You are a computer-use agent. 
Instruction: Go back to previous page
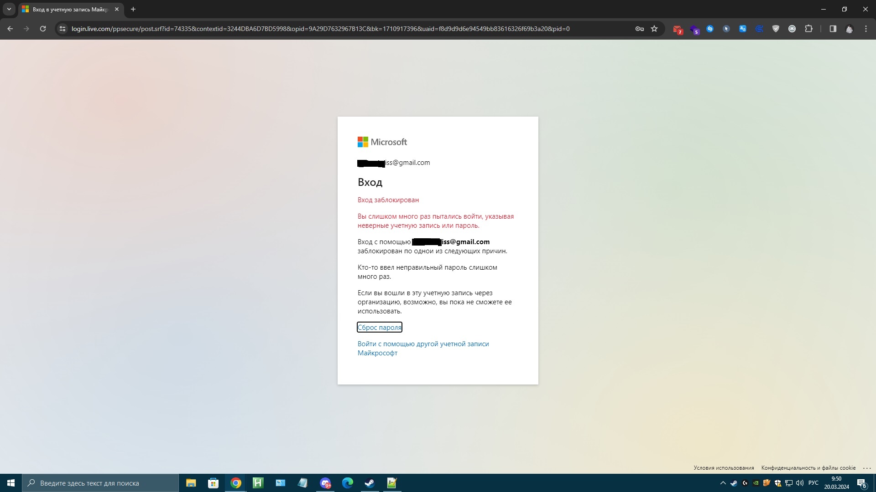point(10,29)
